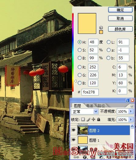Click the lock position move icon
This screenshot has height=160, width=136.
click(94, 119)
